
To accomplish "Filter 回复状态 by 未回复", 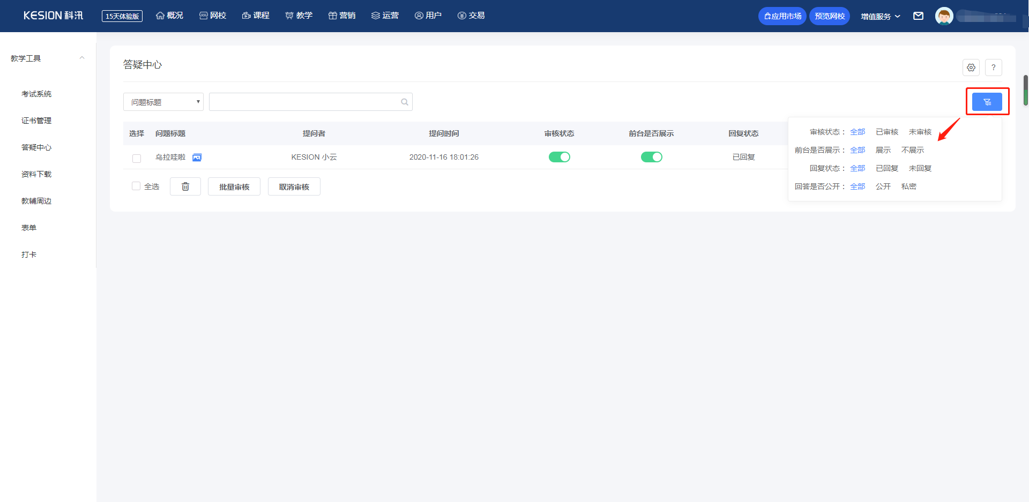I will tap(920, 168).
